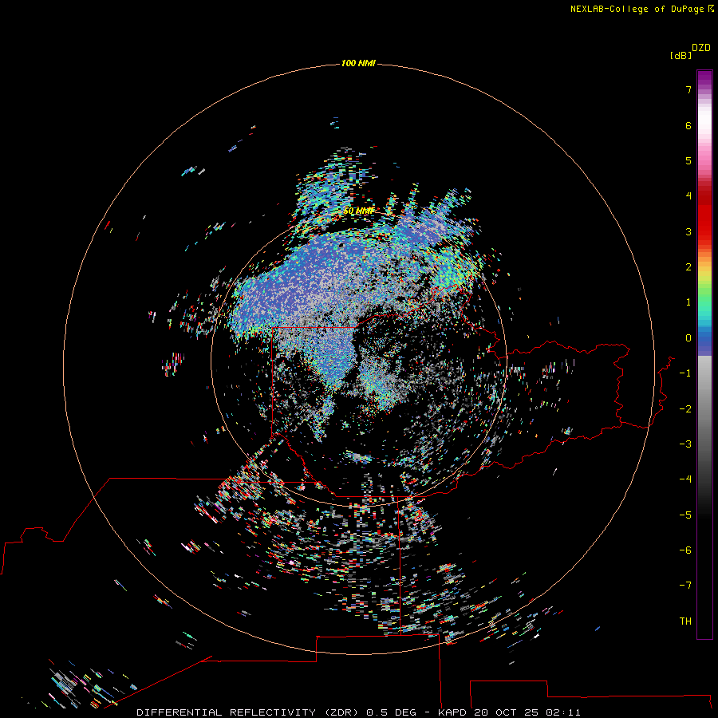The width and height of the screenshot is (718, 718).
Task: Click the KAPD 20 OCT 25 02:11 timestamp
Action: click(x=509, y=712)
